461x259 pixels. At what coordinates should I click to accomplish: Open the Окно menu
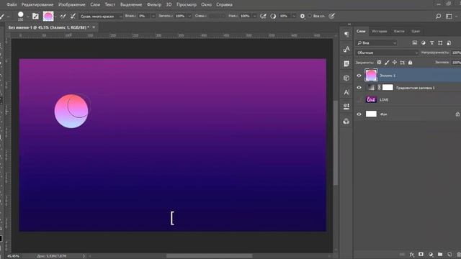pyautogui.click(x=206, y=5)
